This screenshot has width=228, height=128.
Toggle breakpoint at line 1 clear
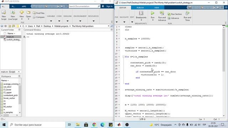tap(119, 27)
